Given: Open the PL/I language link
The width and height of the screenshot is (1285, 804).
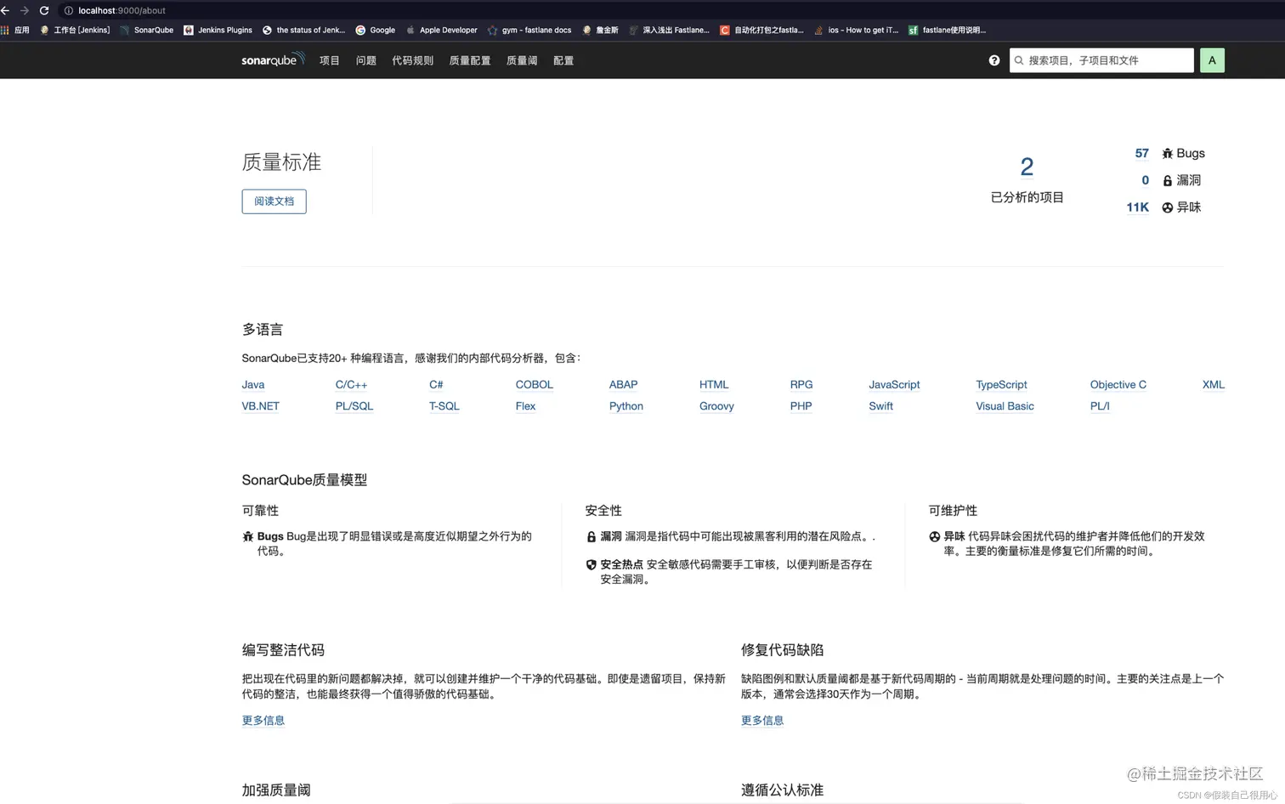Looking at the screenshot, I should (1100, 406).
